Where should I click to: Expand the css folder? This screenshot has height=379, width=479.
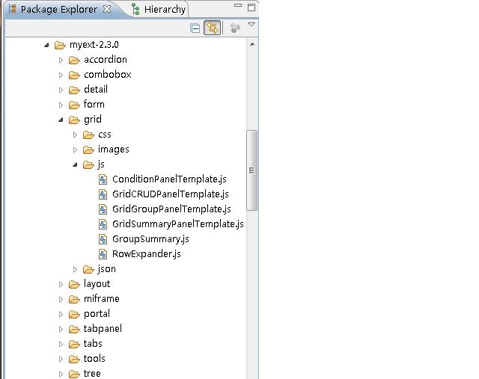(x=76, y=135)
